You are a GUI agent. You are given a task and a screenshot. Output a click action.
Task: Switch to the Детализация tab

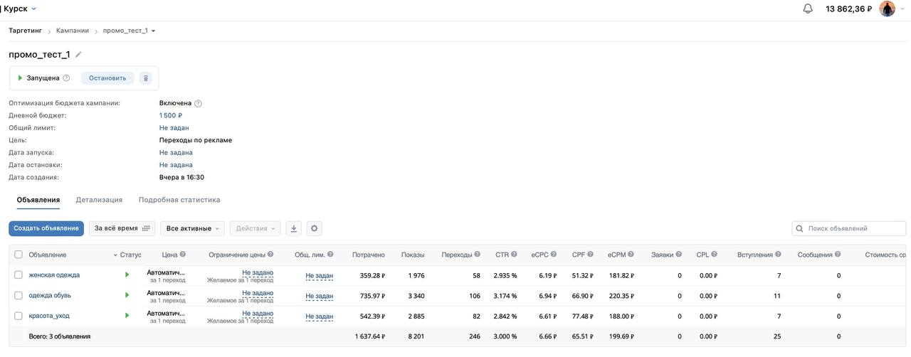point(99,200)
